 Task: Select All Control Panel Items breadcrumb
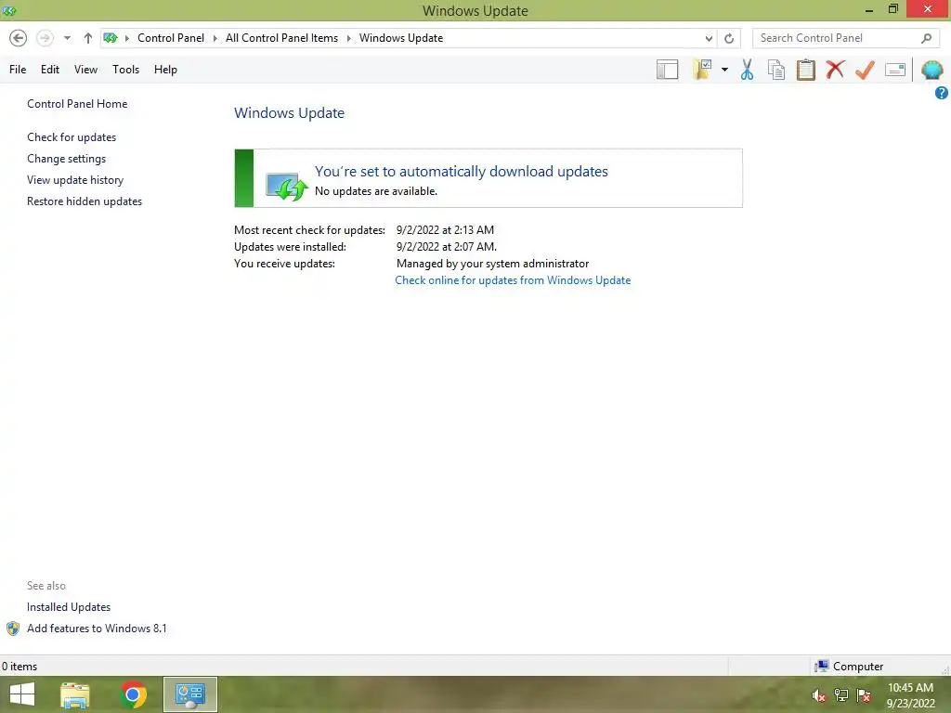click(x=282, y=38)
